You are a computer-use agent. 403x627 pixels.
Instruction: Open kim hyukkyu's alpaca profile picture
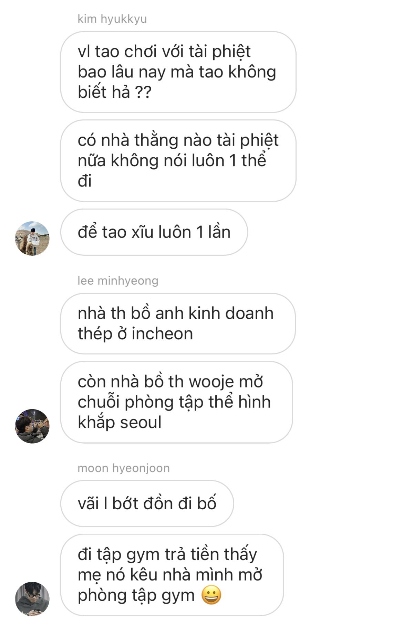point(32,238)
